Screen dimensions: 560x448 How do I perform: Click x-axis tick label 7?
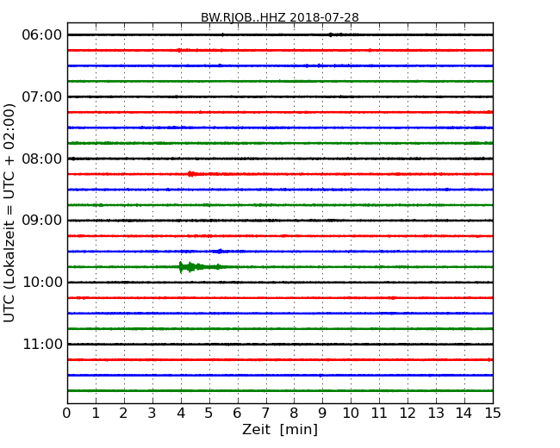point(265,414)
